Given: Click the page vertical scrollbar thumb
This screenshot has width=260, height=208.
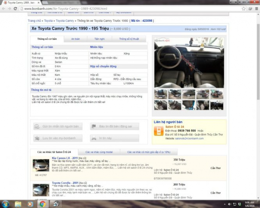Looking at the screenshot, I should click(x=258, y=62).
